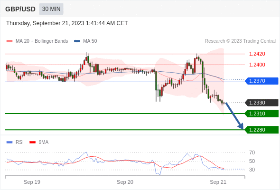The height and width of the screenshot is (190, 280).
Task: Select the 30 MIN timeframe badge
Action: point(51,9)
